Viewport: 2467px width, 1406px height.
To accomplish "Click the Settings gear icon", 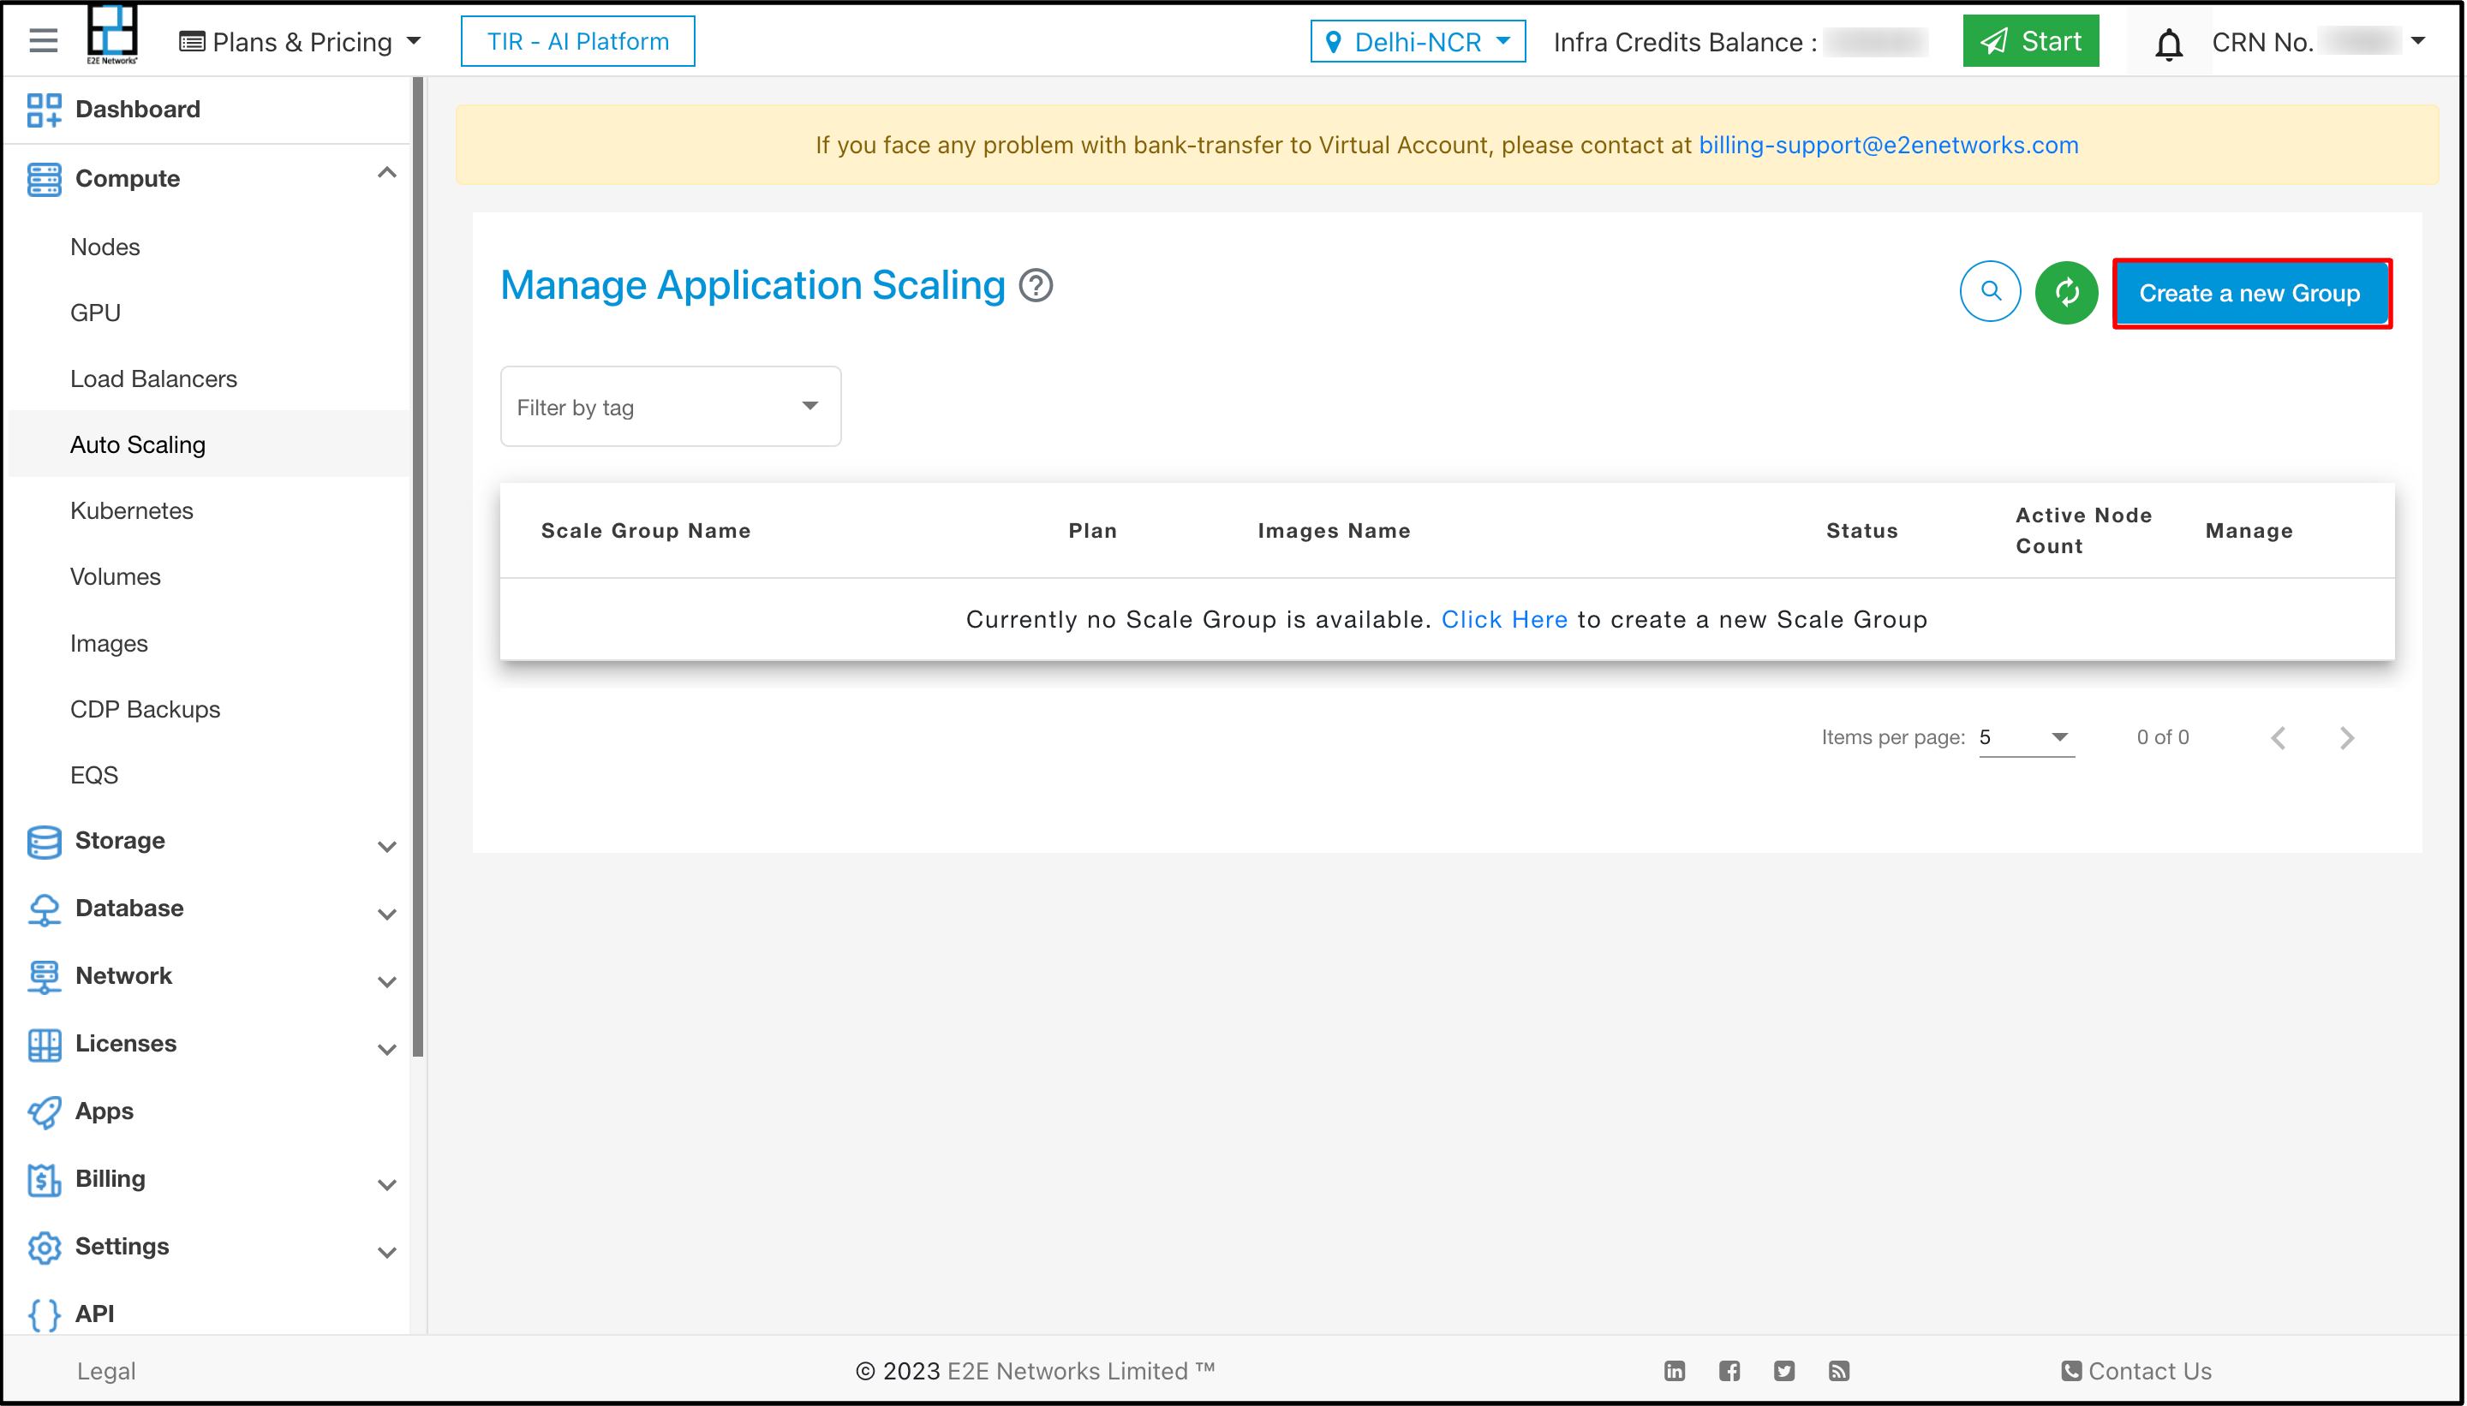I will (x=45, y=1248).
